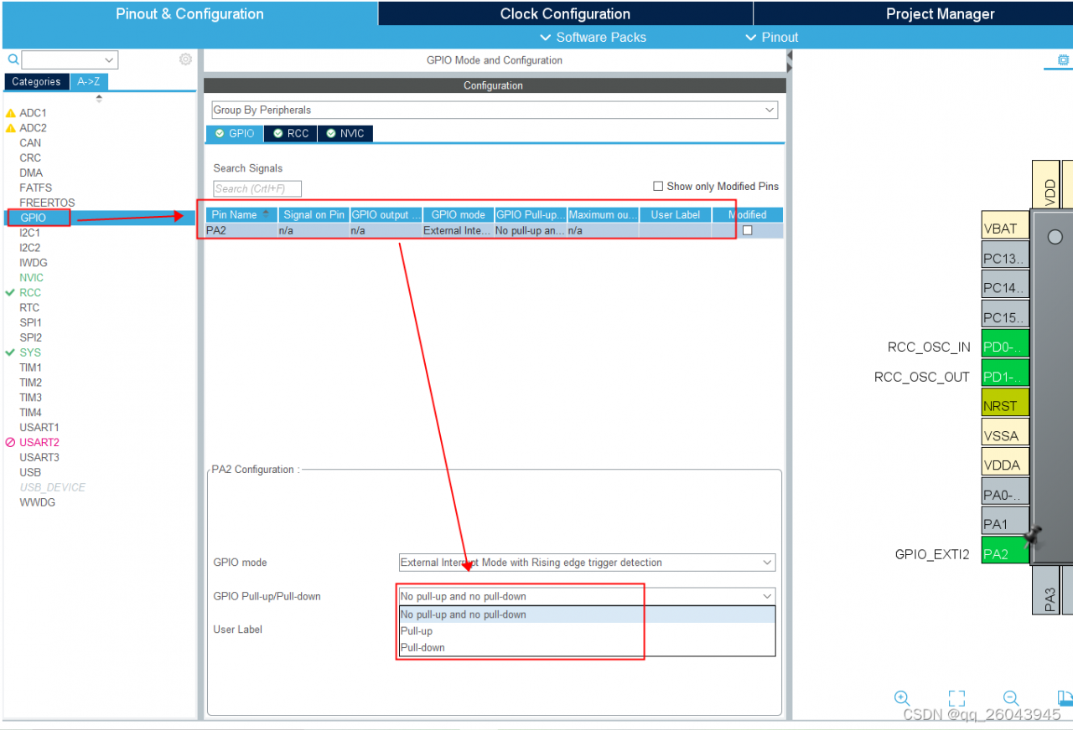Screen dimensions: 1073x730
Task: Toggle Show only Modified Pins checkbox
Action: [x=658, y=186]
